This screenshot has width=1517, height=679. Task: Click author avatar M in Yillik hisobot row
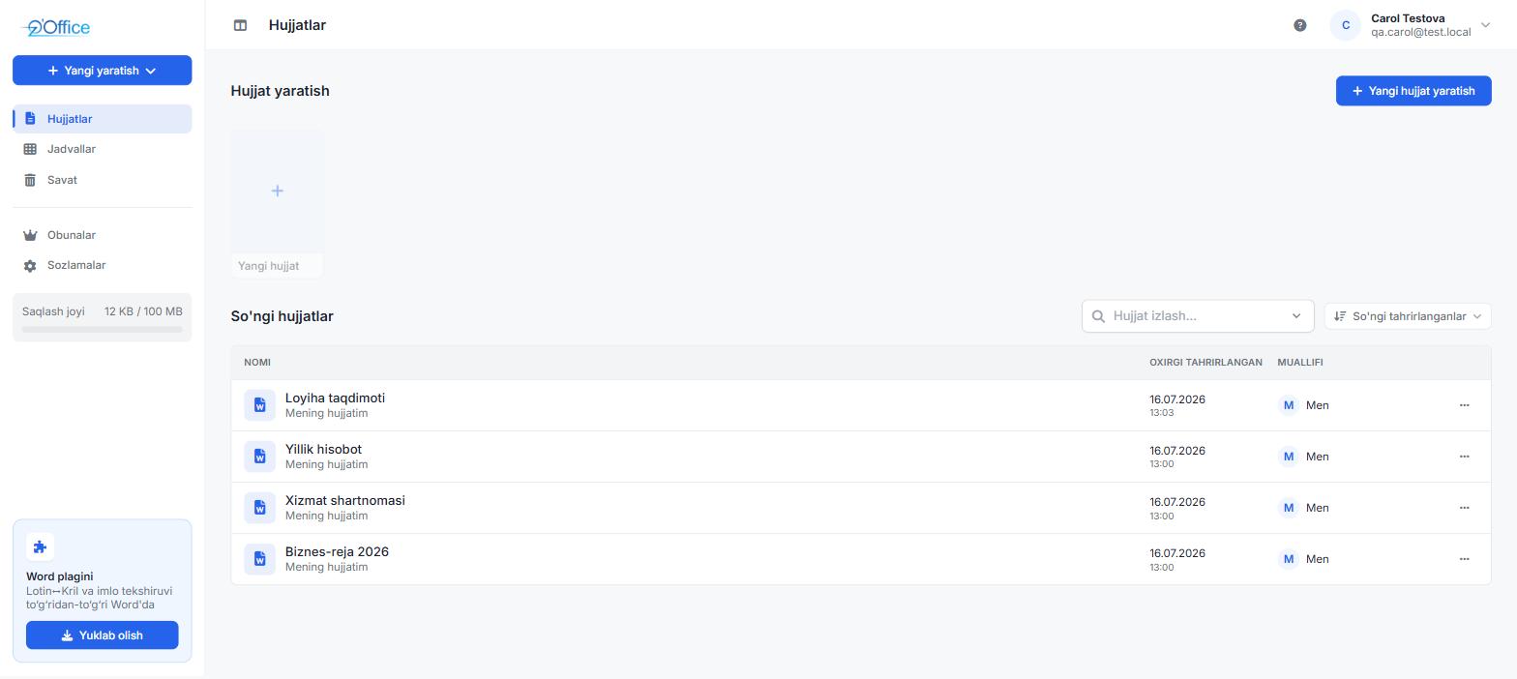(x=1288, y=457)
